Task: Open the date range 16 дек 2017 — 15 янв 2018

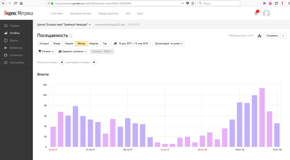Action: coord(131,43)
